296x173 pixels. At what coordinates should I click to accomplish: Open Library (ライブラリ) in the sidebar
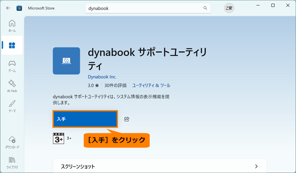(x=12, y=162)
